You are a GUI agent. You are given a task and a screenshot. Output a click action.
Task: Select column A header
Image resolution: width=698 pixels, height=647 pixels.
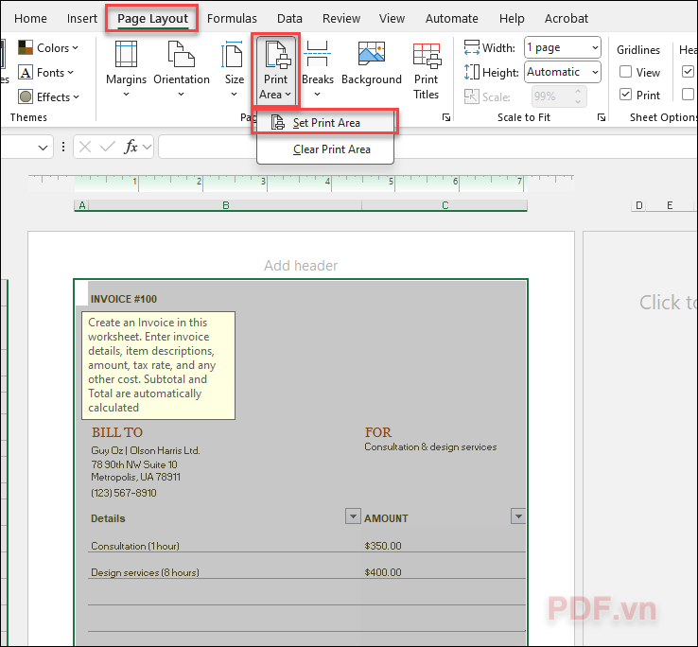tap(81, 205)
